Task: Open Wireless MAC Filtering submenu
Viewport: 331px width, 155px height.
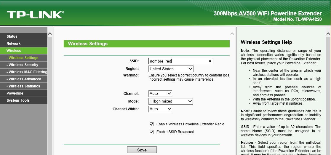Action: tap(24, 72)
